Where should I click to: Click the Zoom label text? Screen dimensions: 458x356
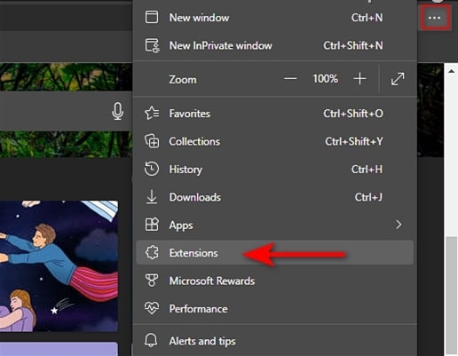click(183, 80)
